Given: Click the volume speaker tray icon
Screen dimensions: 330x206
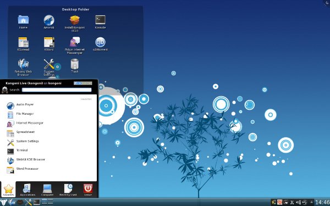Looking at the screenshot, I should (x=298, y=202).
